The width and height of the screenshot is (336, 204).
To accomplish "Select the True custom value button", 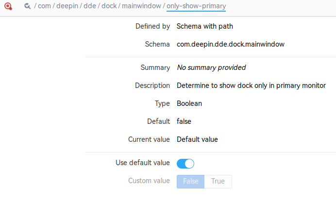I will [x=218, y=181].
